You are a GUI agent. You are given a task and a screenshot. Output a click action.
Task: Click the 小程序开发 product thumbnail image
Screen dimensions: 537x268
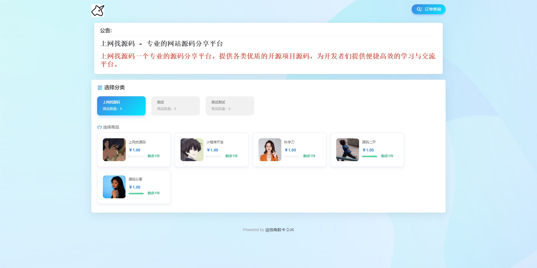tap(192, 150)
